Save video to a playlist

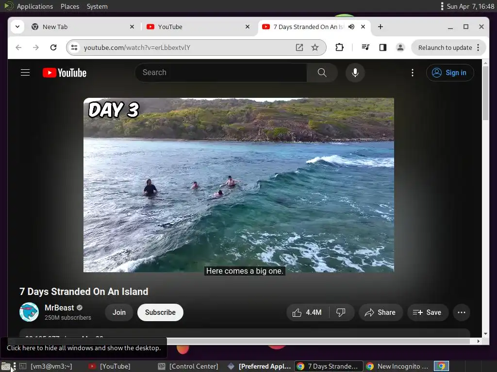pos(428,312)
